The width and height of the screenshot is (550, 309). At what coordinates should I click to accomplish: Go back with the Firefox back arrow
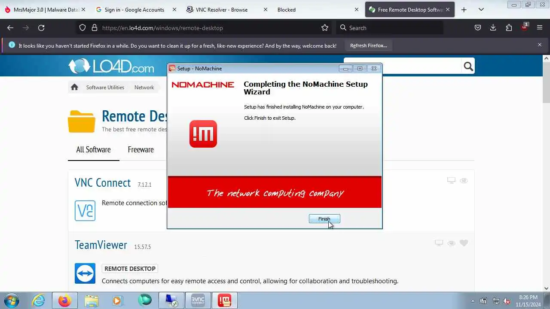(x=10, y=28)
